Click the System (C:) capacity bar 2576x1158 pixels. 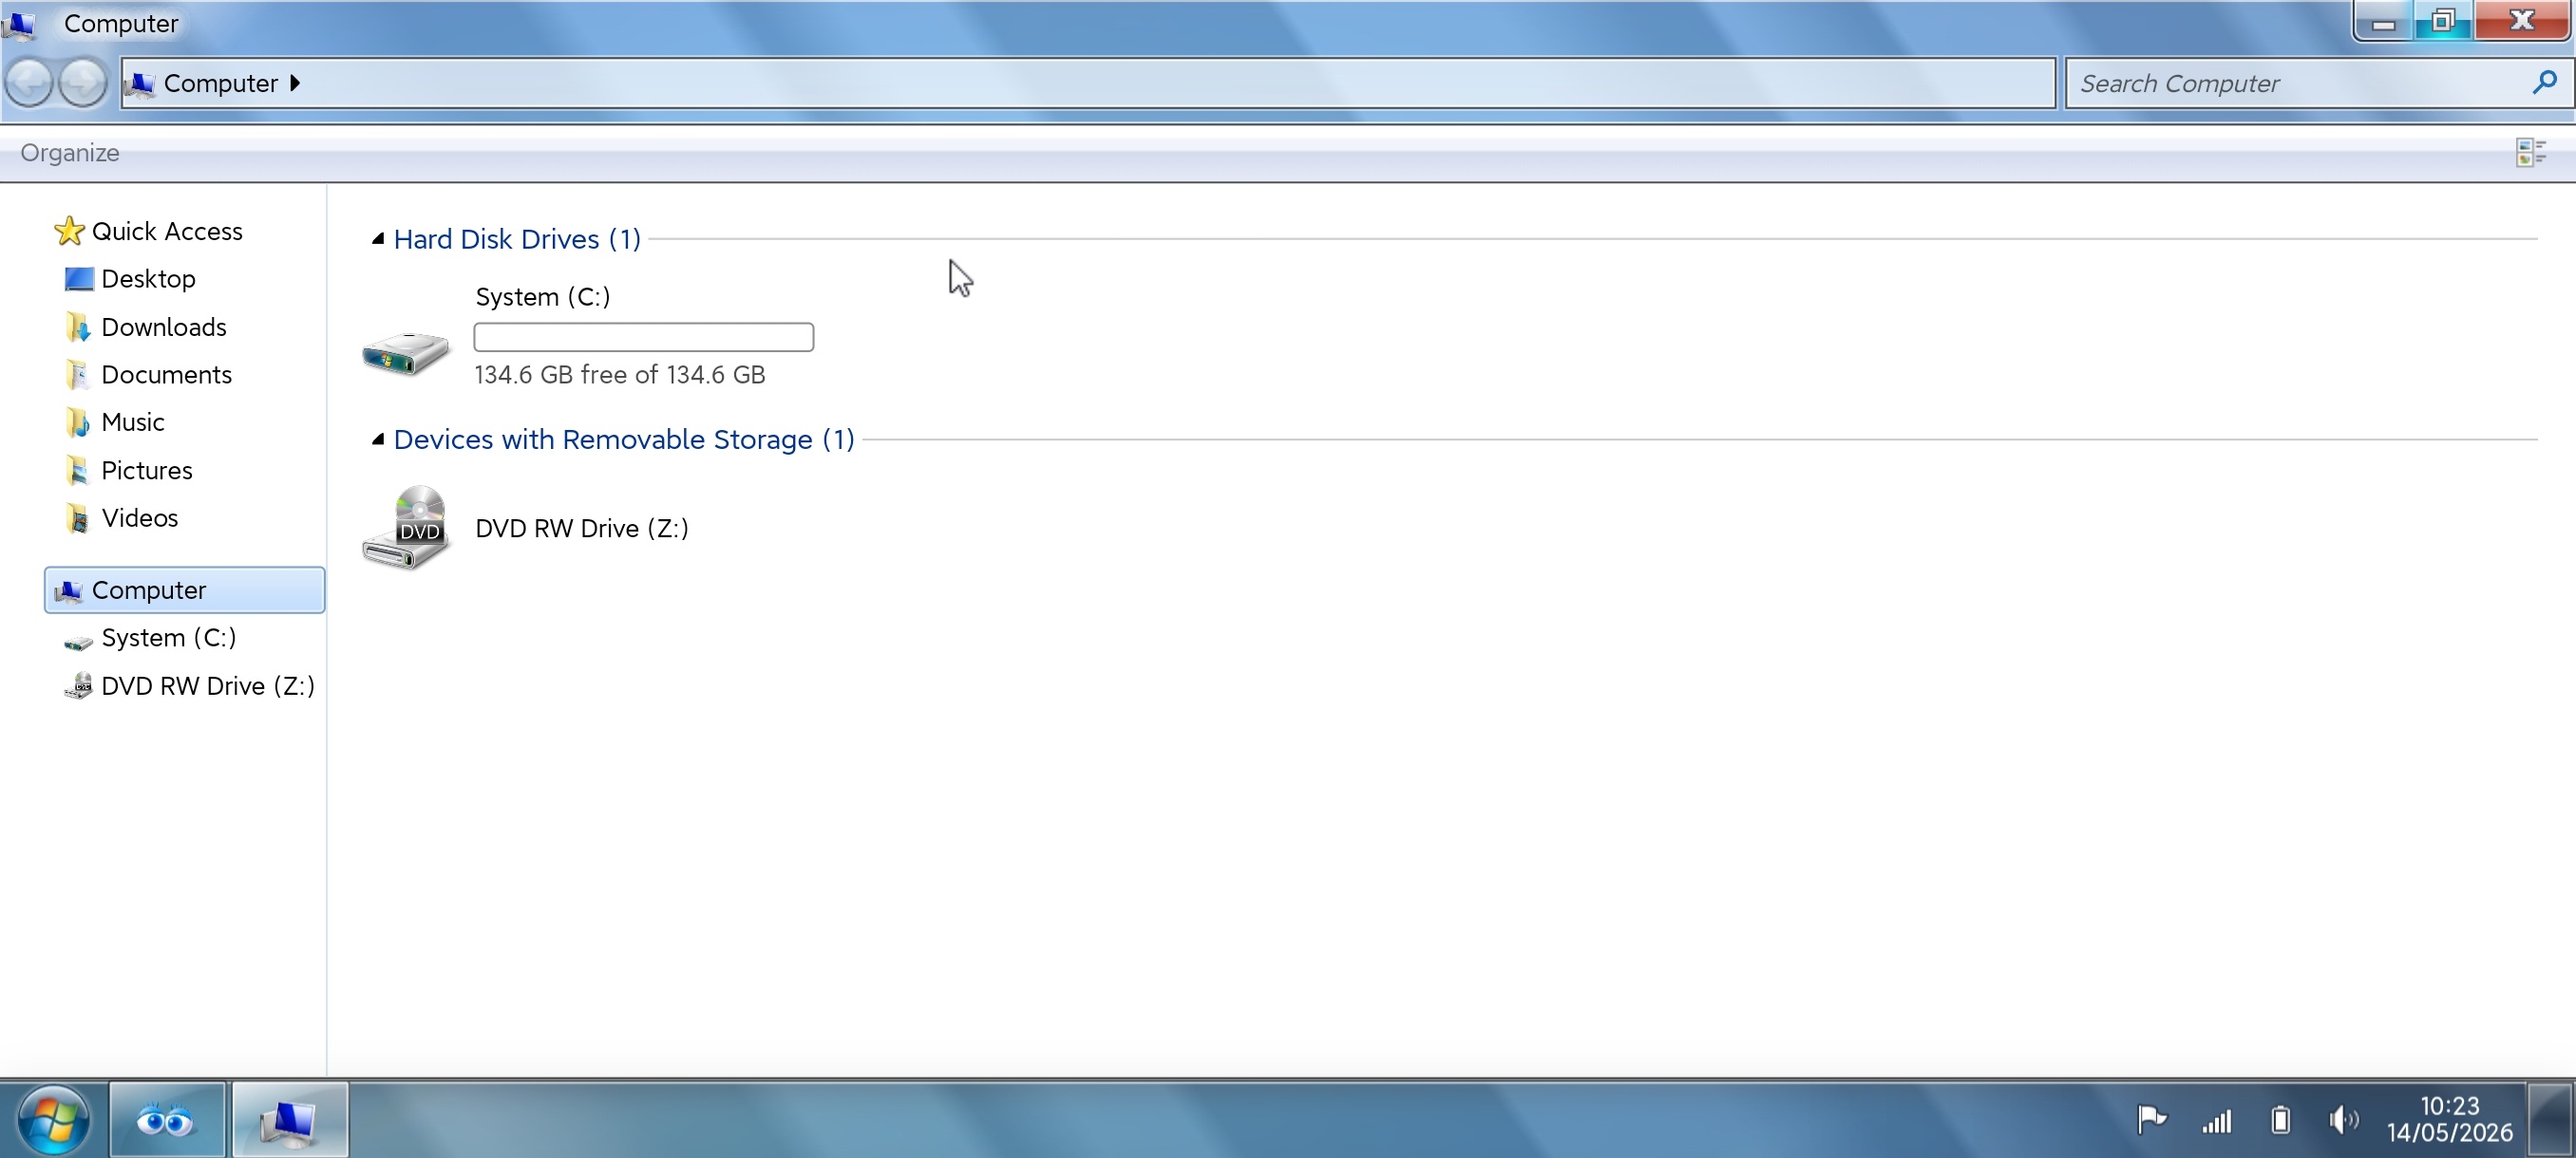coord(643,337)
